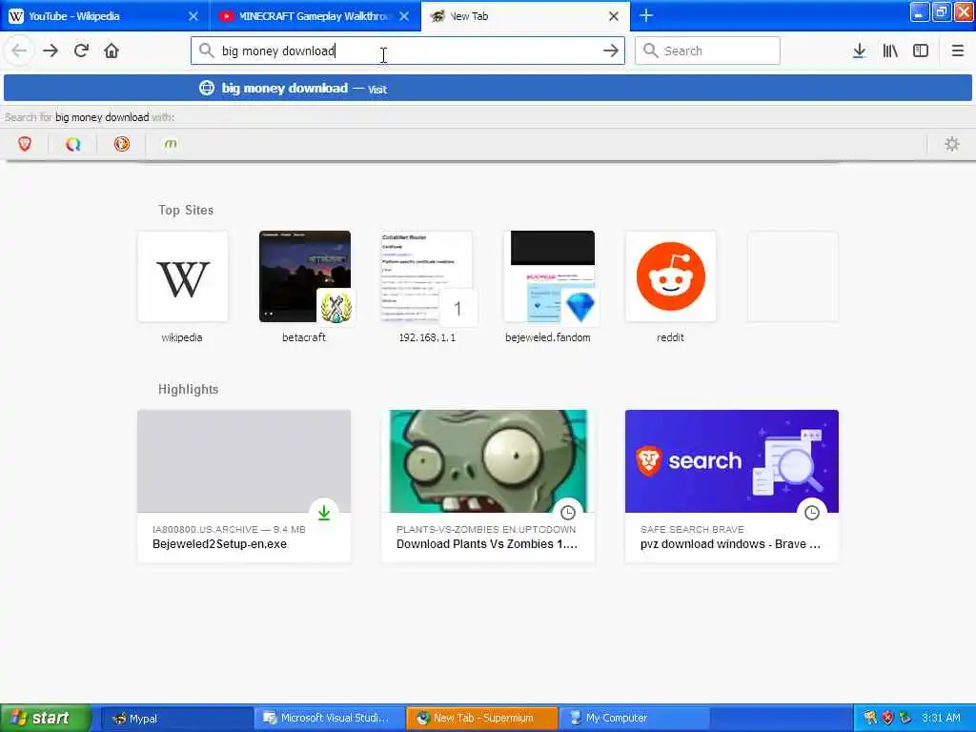The height and width of the screenshot is (732, 976).
Task: Open the hamburger application menu
Action: [957, 51]
